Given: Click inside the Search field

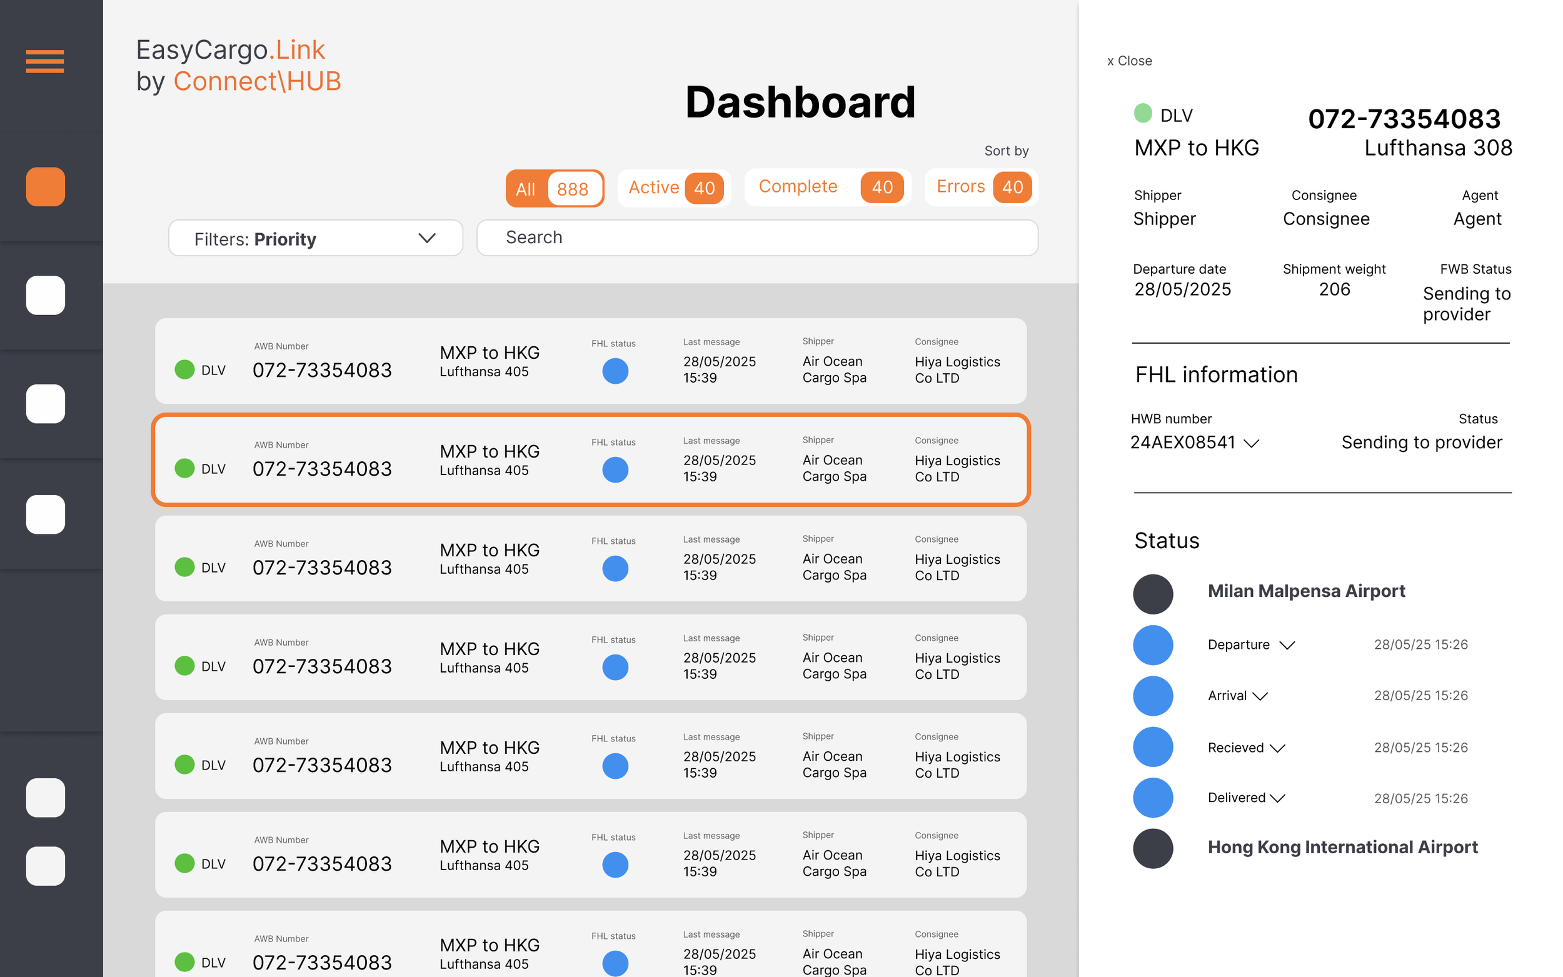Looking at the screenshot, I should coord(757,238).
